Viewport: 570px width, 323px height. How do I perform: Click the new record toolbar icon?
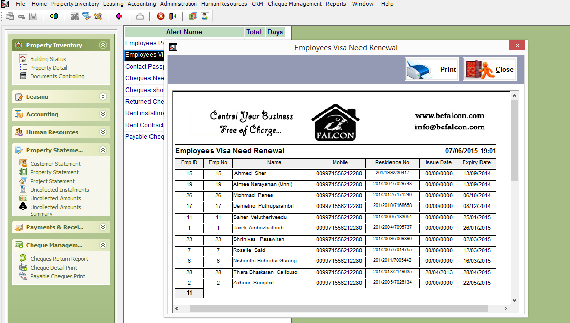pos(10,16)
